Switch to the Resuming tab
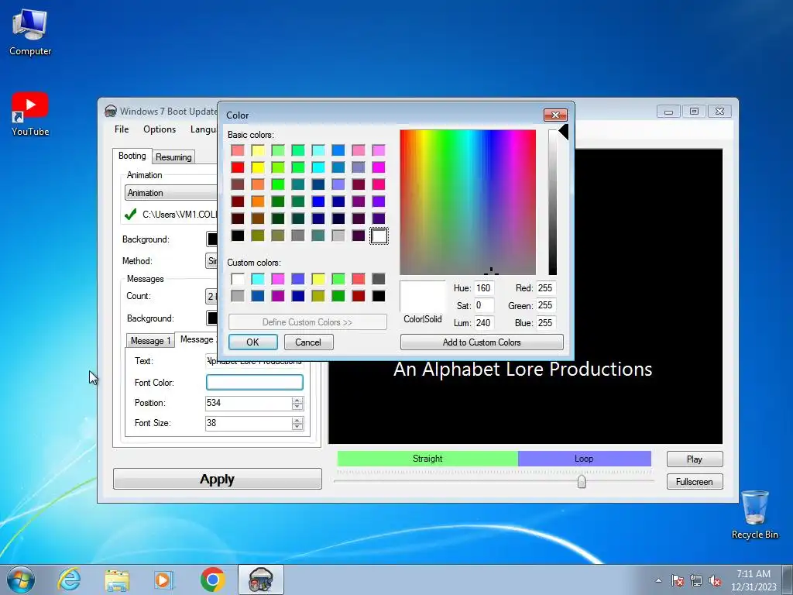The width and height of the screenshot is (793, 595). [173, 156]
